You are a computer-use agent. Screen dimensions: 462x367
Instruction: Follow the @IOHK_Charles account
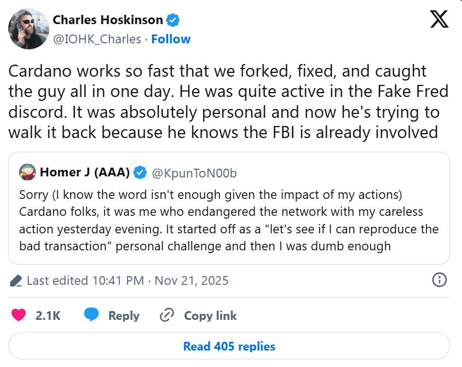(171, 39)
